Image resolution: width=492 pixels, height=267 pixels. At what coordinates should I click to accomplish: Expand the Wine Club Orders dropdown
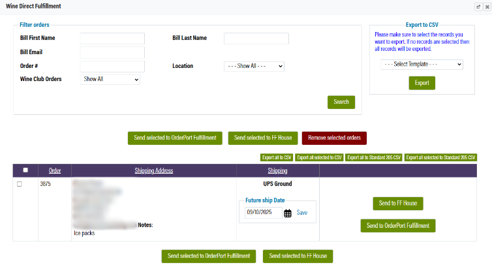110,80
